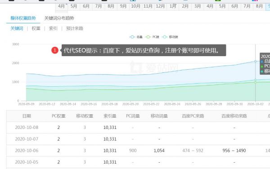Click the 百度PC来路 column header
270x169 pixels.
pyautogui.click(x=193, y=116)
